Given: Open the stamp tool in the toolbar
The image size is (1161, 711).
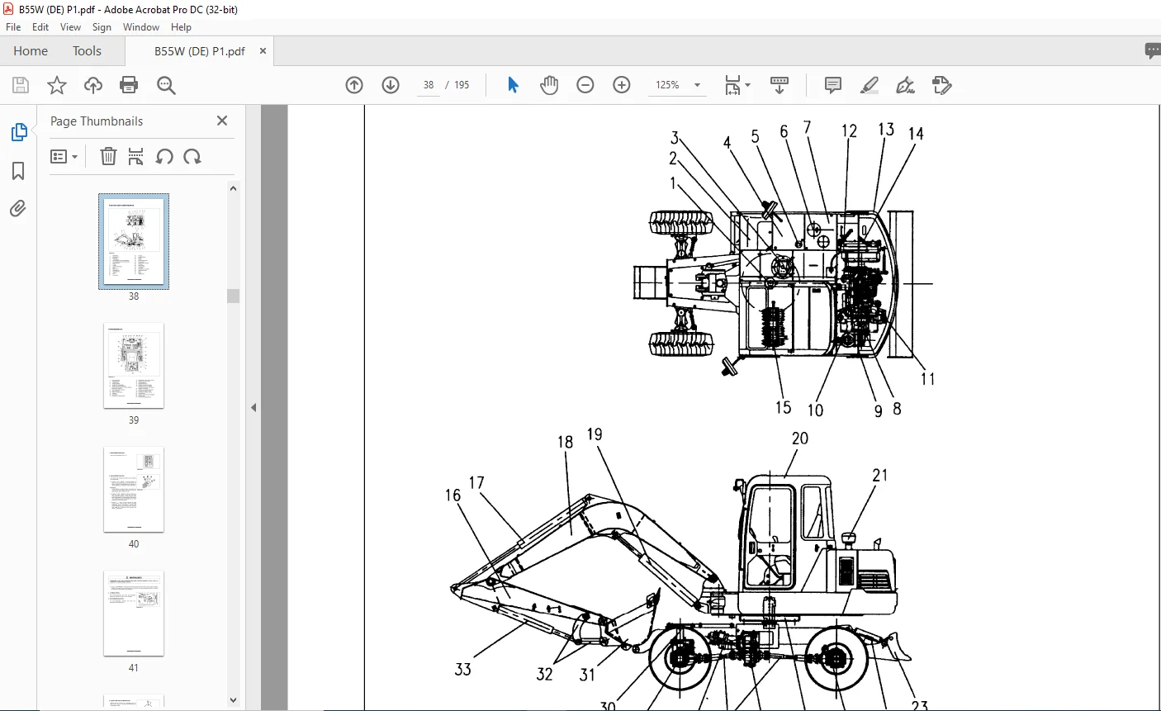Looking at the screenshot, I should click(x=942, y=85).
